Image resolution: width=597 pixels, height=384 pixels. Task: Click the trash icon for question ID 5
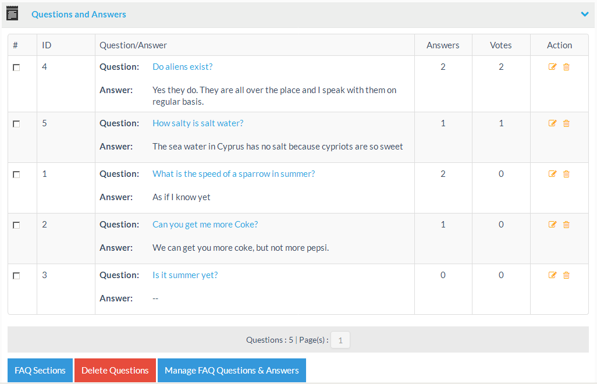coord(566,123)
